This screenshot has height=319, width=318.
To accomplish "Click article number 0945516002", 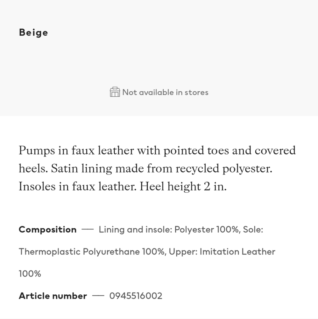I will click(x=136, y=296).
